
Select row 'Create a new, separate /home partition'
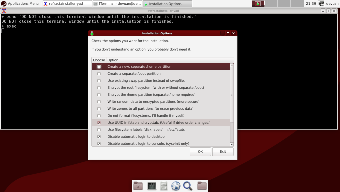point(160,67)
